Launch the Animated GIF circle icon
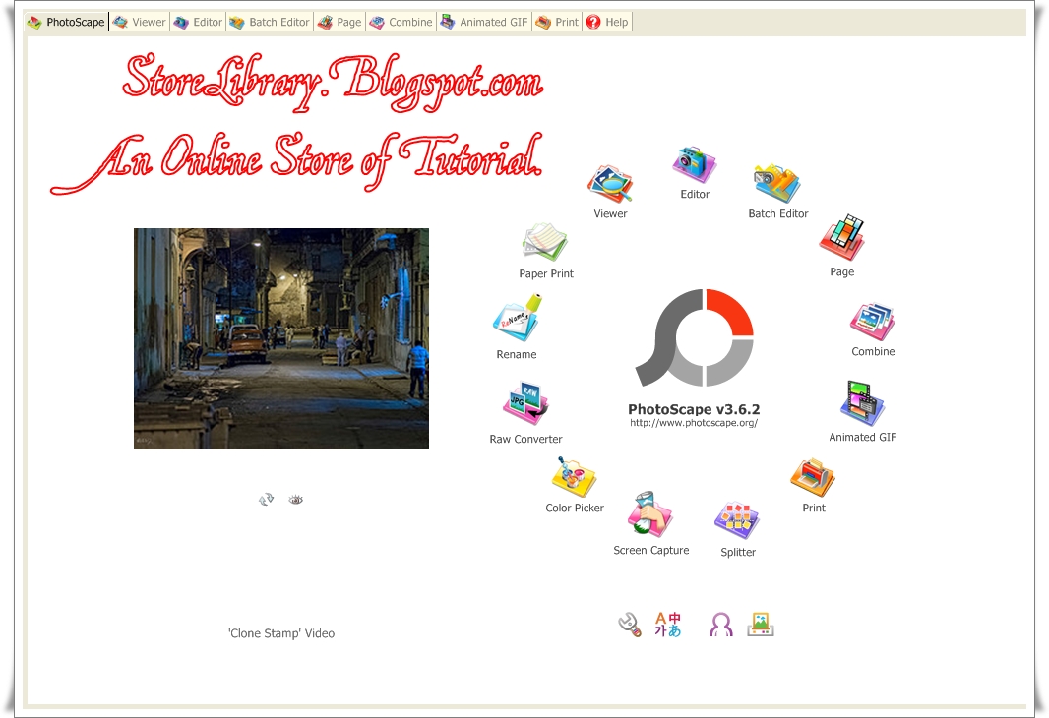The width and height of the screenshot is (1049, 718). tap(862, 404)
